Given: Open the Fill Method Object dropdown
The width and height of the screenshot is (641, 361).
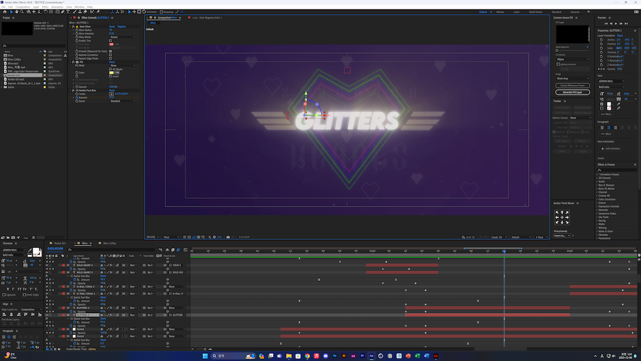Looking at the screenshot, I should [x=572, y=60].
